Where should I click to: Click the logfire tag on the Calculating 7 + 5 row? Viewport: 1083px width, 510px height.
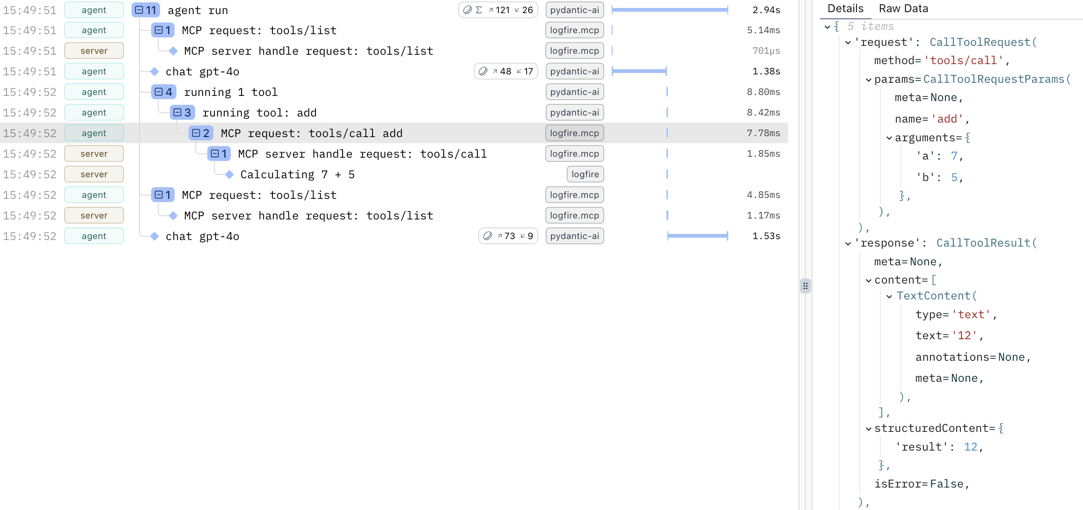pyautogui.click(x=585, y=174)
